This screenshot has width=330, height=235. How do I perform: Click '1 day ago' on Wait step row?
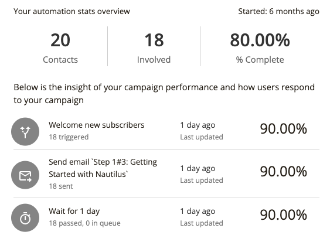click(198, 211)
